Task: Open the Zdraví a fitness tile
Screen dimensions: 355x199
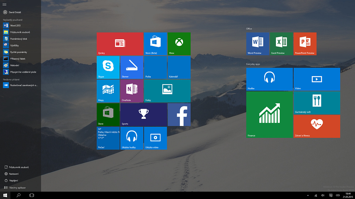Action: (317, 126)
